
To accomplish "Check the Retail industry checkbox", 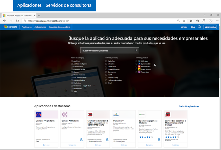I will (106, 83).
